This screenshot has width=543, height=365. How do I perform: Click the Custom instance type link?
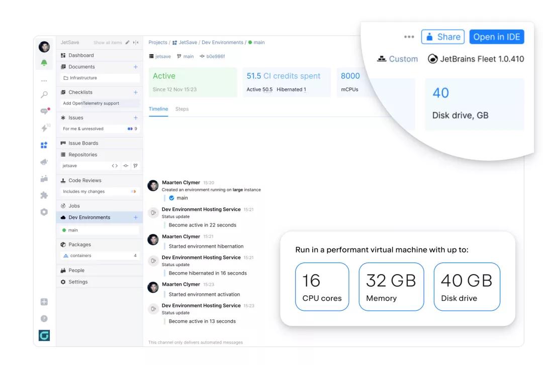point(398,59)
